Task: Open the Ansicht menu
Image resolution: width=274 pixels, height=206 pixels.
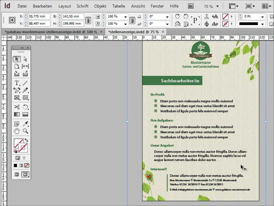Action: [138, 6]
